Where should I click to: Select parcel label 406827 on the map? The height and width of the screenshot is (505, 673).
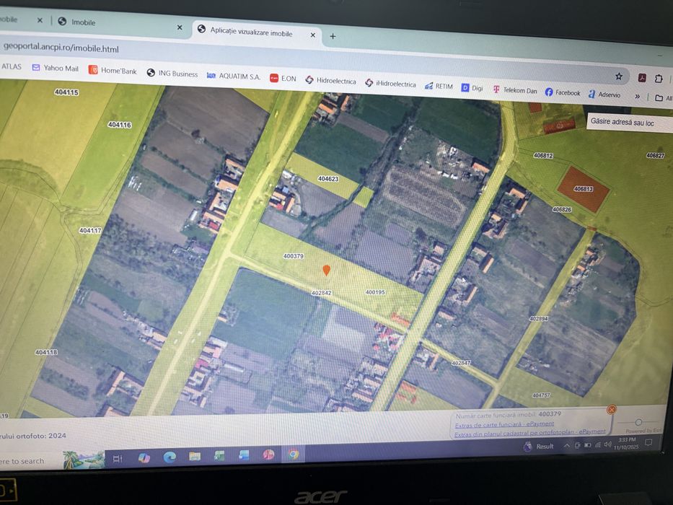655,155
